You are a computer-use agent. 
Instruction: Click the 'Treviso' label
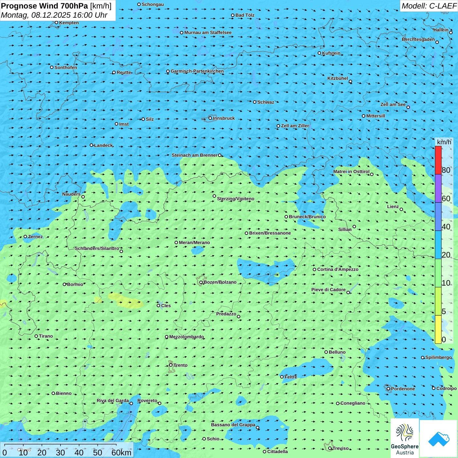(x=341, y=448)
